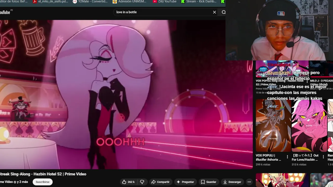Click the thumbs-down dislike icon
The image size is (333, 187).
142,182
